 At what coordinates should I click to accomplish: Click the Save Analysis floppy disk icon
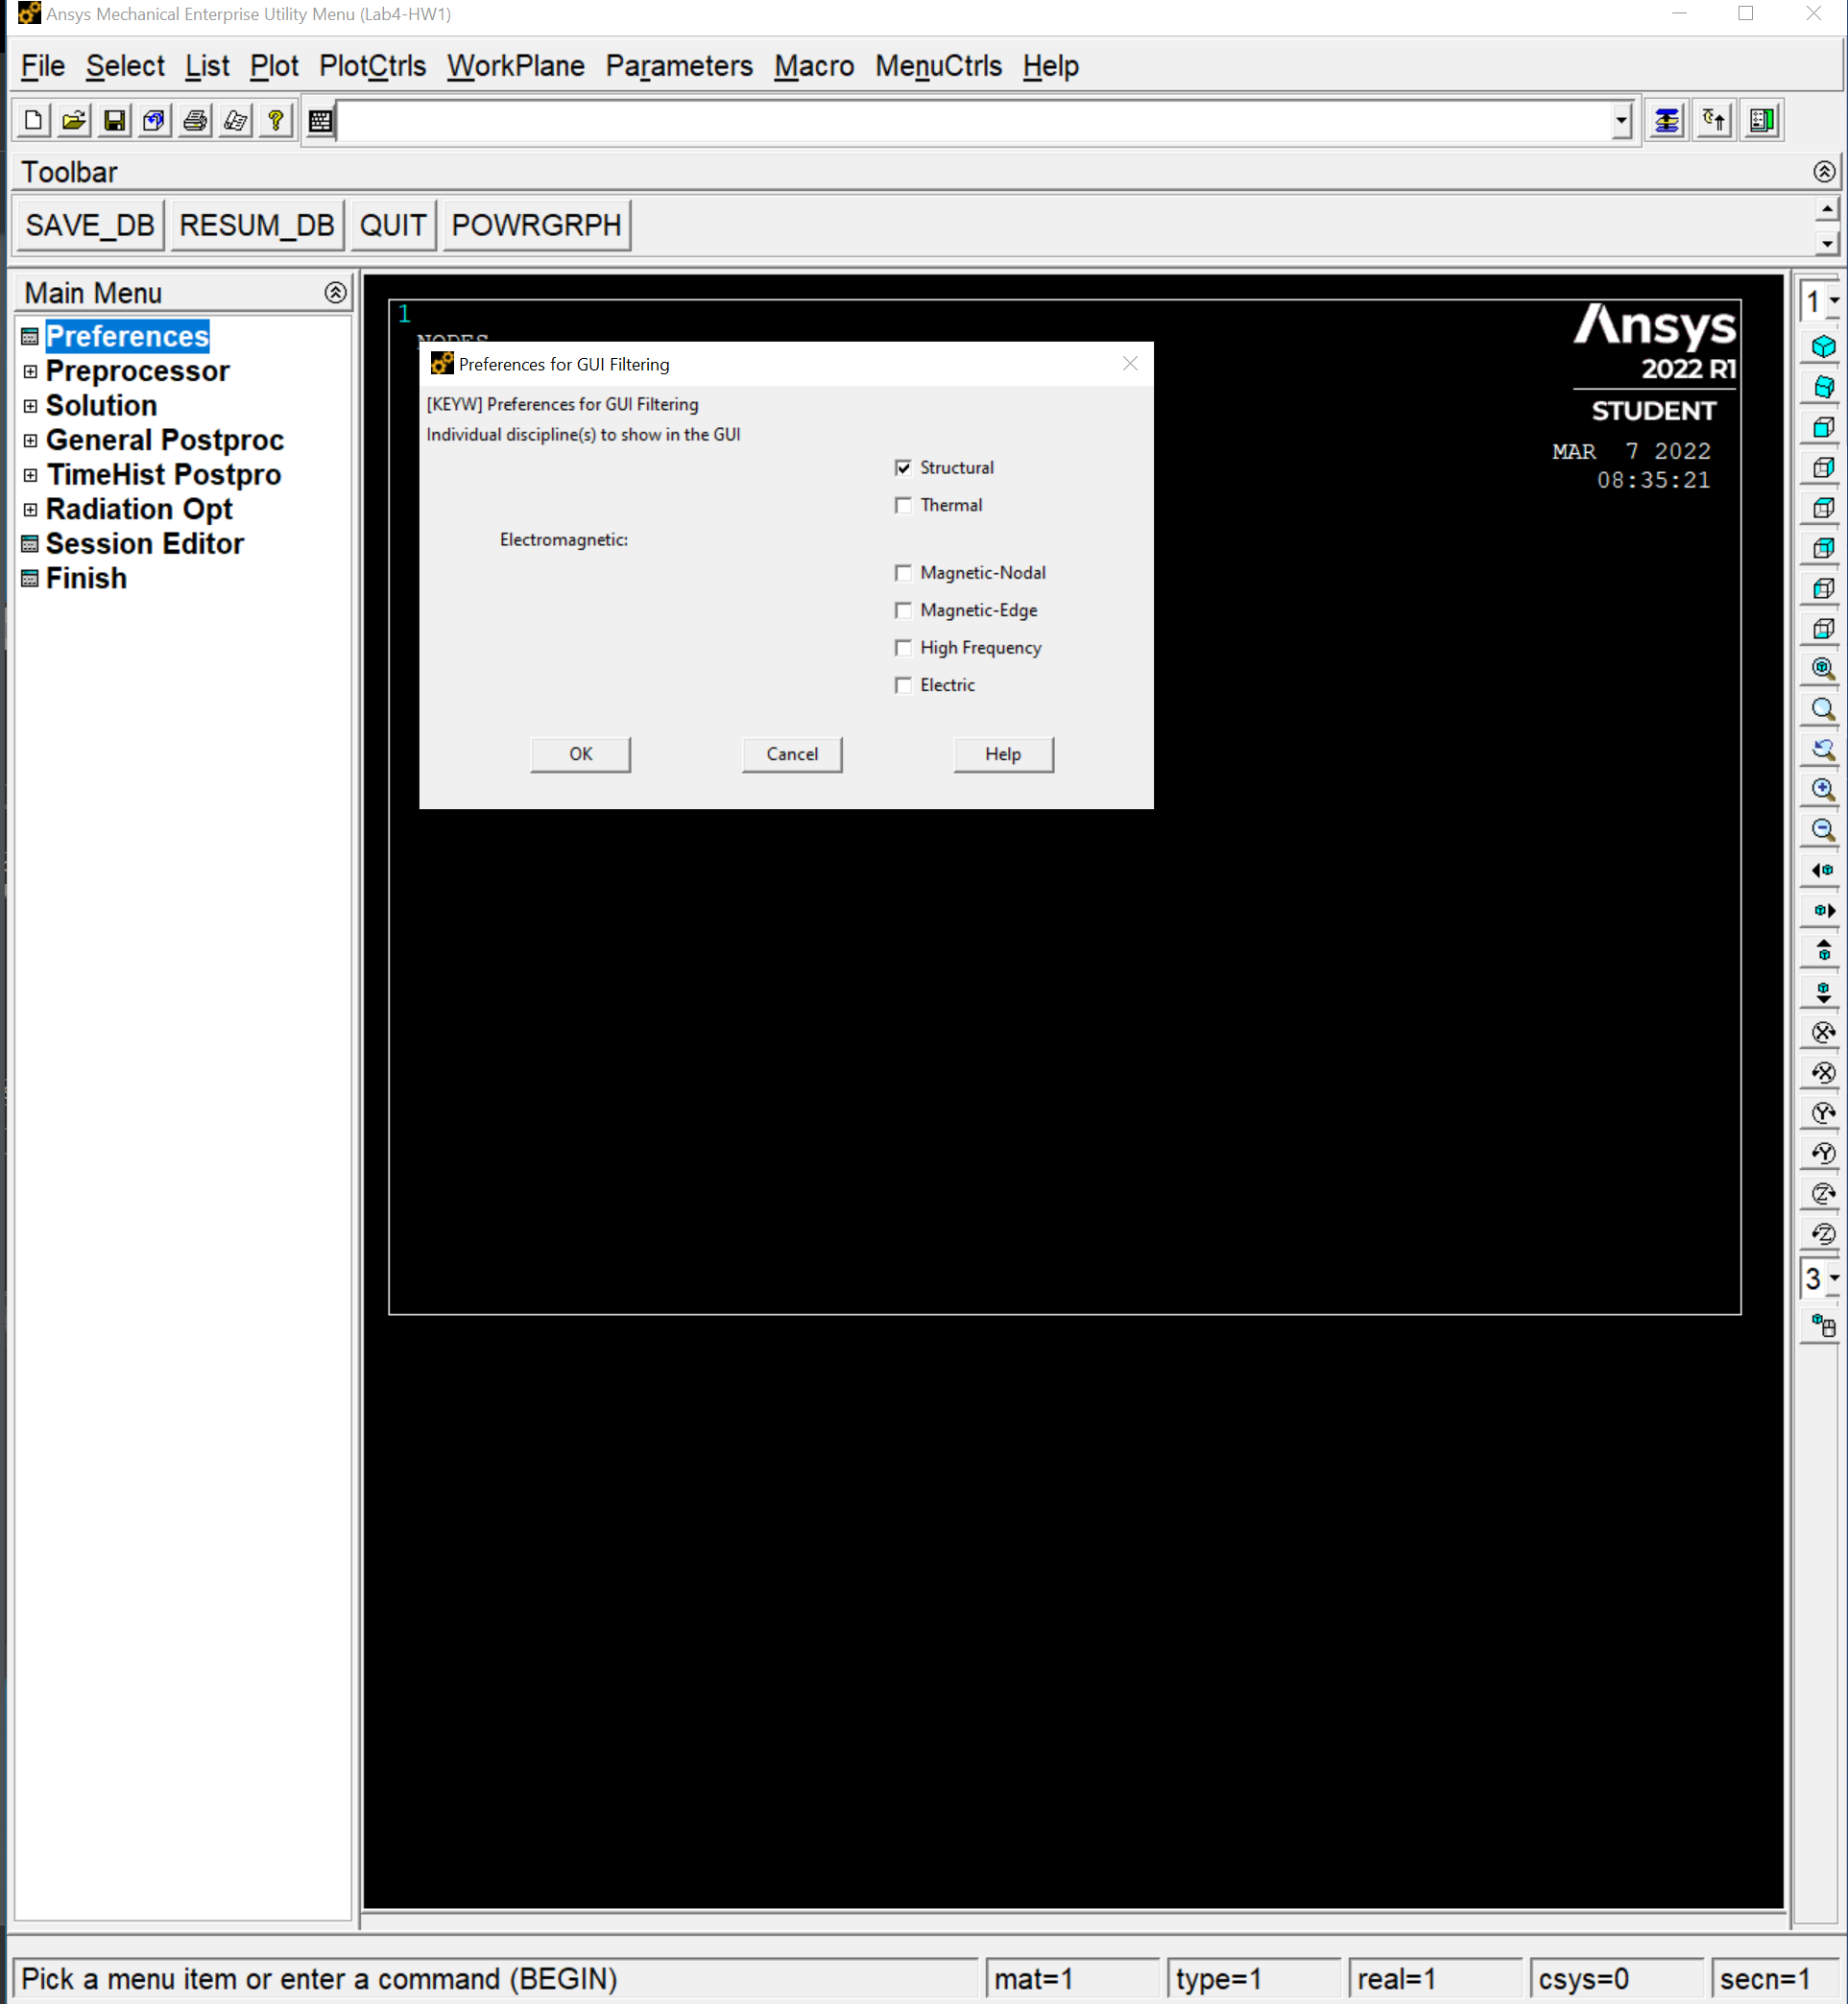click(x=115, y=121)
